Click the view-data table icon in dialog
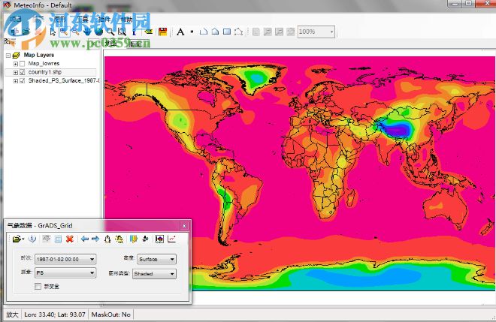Screen dimensions: 496x322 coord(58,239)
